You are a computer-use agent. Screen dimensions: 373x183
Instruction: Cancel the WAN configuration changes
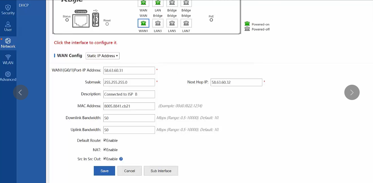click(x=129, y=171)
